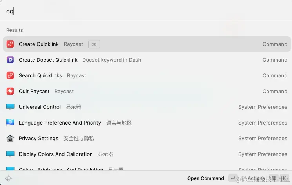The image size is (292, 185).
Task: Click System Preferences label on Privacy Settings row
Action: (x=263, y=138)
